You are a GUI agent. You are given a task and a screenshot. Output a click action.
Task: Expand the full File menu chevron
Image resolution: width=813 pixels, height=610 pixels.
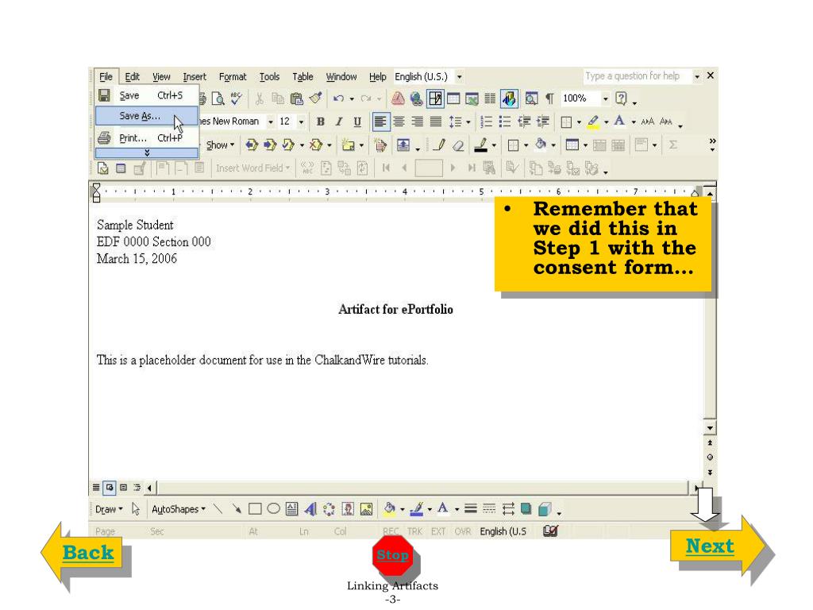147,153
